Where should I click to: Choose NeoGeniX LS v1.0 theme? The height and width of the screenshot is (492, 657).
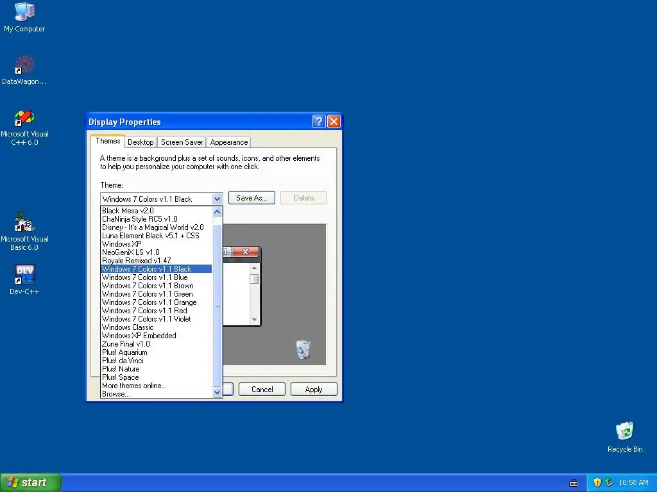[x=157, y=252]
